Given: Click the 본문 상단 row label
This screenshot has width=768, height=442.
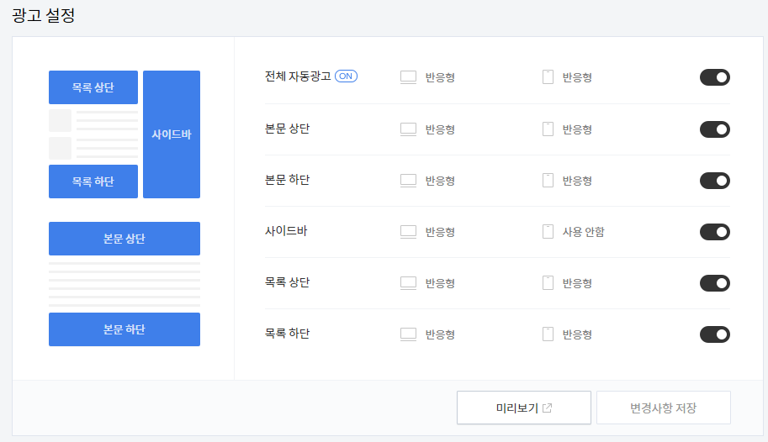Looking at the screenshot, I should (287, 129).
